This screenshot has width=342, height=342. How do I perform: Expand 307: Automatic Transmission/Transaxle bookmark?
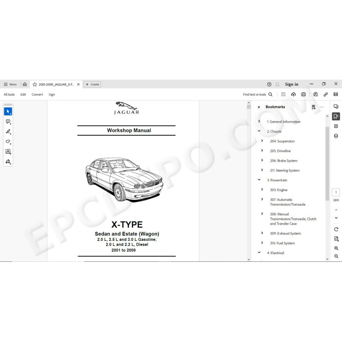262,199
